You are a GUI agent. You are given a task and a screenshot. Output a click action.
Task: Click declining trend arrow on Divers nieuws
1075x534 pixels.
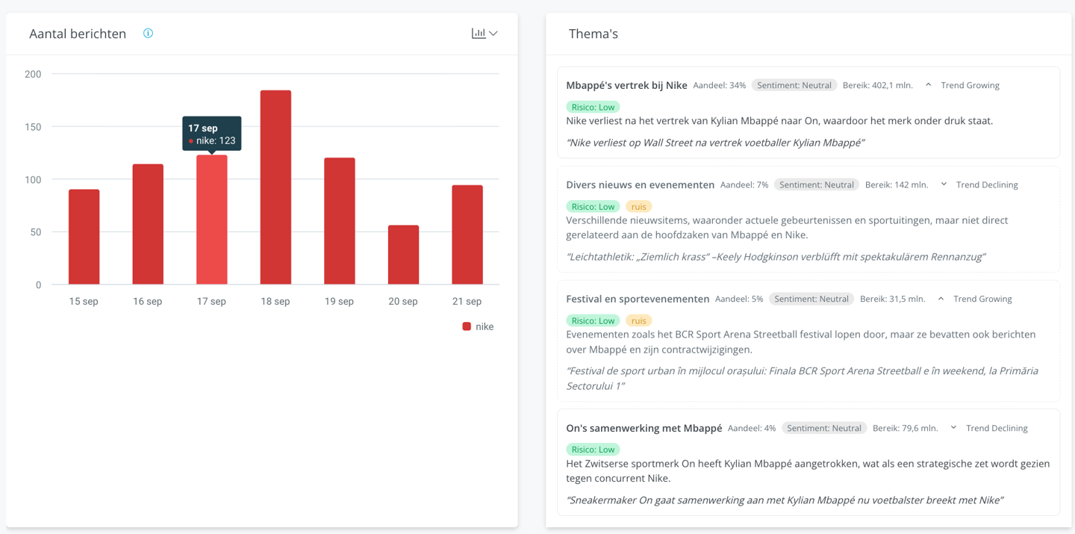pos(944,184)
